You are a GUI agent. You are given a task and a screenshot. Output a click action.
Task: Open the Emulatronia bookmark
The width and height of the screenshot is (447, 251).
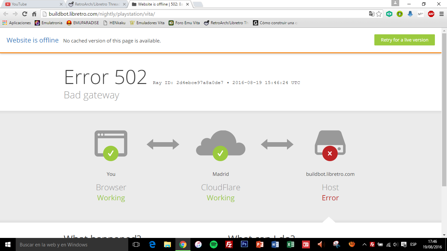pyautogui.click(x=48, y=23)
